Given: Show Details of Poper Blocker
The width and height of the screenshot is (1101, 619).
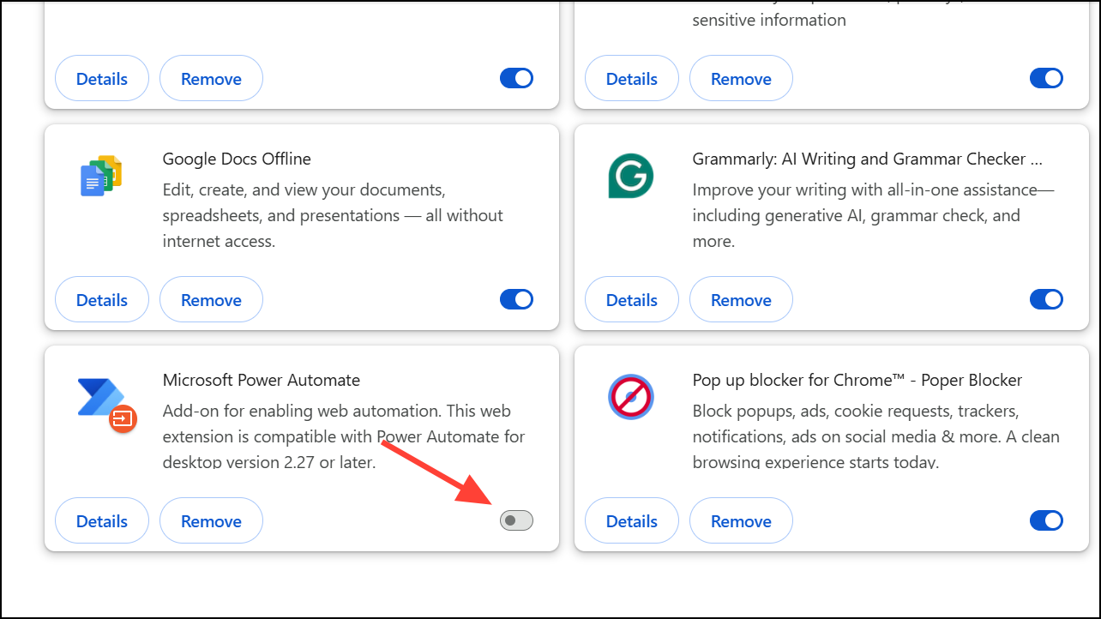Looking at the screenshot, I should pyautogui.click(x=630, y=520).
